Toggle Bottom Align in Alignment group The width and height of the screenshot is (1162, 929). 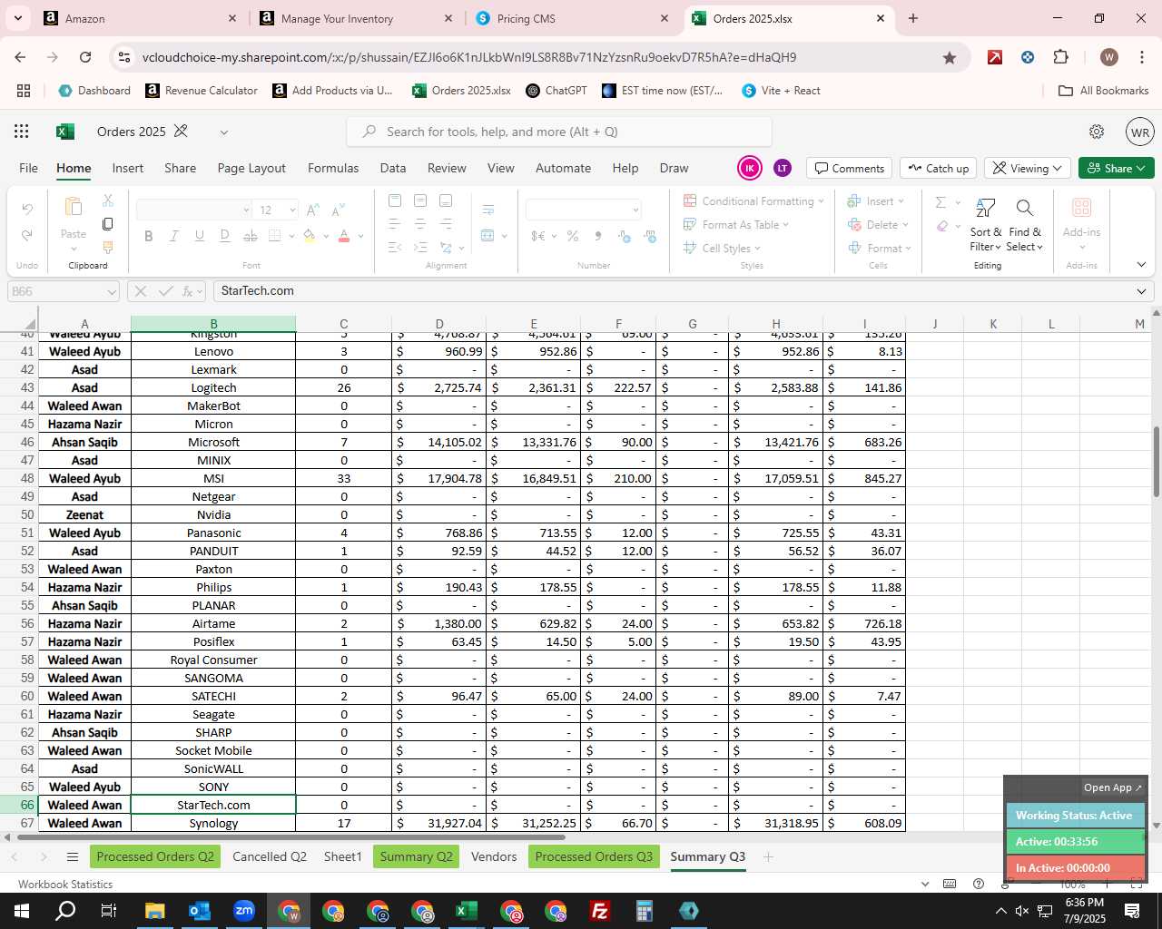pyautogui.click(x=446, y=200)
